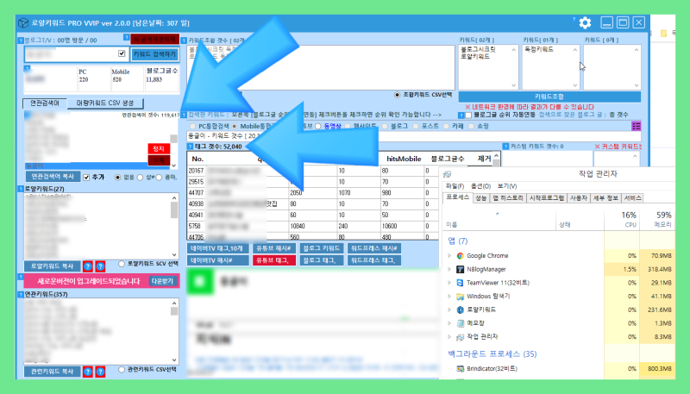Expand 메모장 row in Task Manager
This screenshot has width=690, height=394.
click(x=449, y=323)
